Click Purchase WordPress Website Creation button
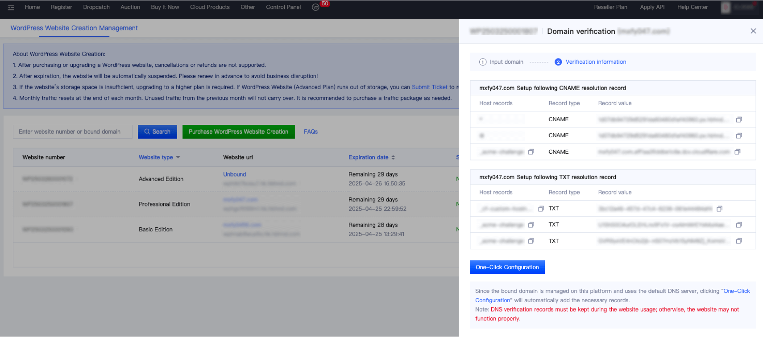The height and width of the screenshot is (337, 763). tap(239, 132)
